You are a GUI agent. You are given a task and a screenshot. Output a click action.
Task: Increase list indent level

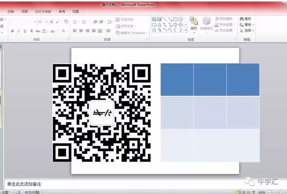101,22
